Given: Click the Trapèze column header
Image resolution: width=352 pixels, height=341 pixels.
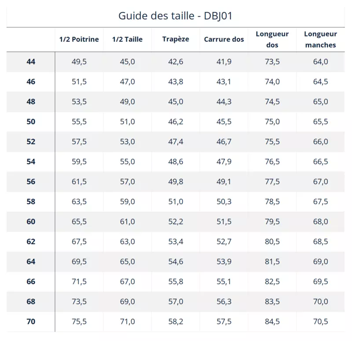Looking at the screenshot, I should click(x=176, y=39).
